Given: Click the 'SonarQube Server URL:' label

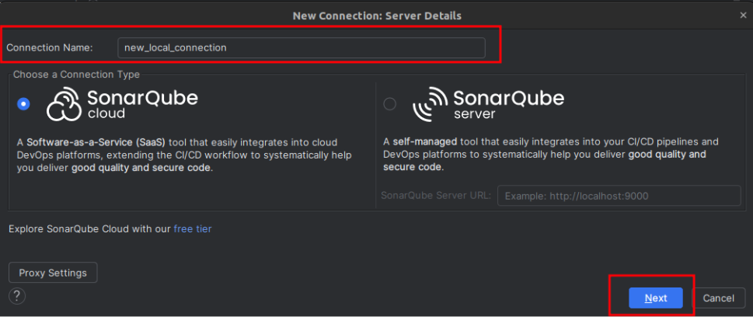Looking at the screenshot, I should [436, 196].
